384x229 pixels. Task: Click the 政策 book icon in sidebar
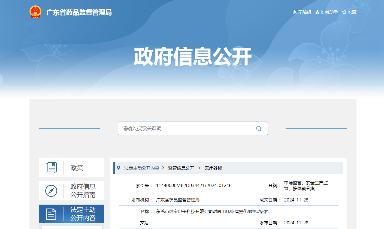tap(51, 168)
